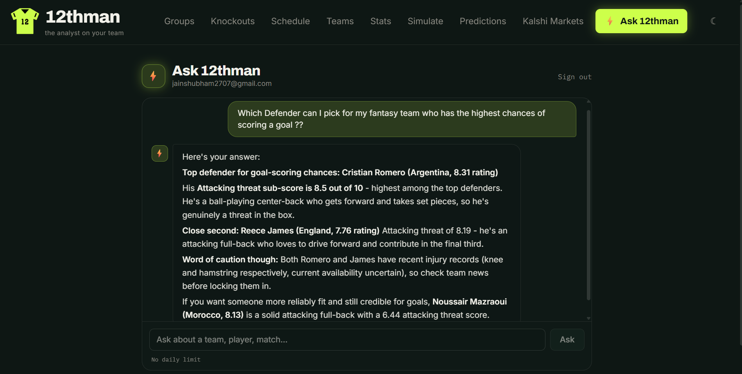
Task: Click the lightning bolt icon beside Ask 12thman heading
Action: tap(154, 76)
